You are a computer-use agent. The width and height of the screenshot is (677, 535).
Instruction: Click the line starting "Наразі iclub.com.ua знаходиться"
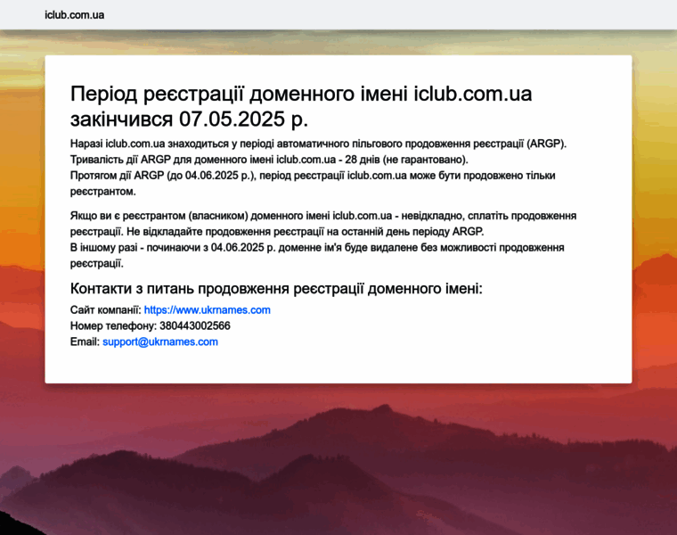click(x=318, y=144)
